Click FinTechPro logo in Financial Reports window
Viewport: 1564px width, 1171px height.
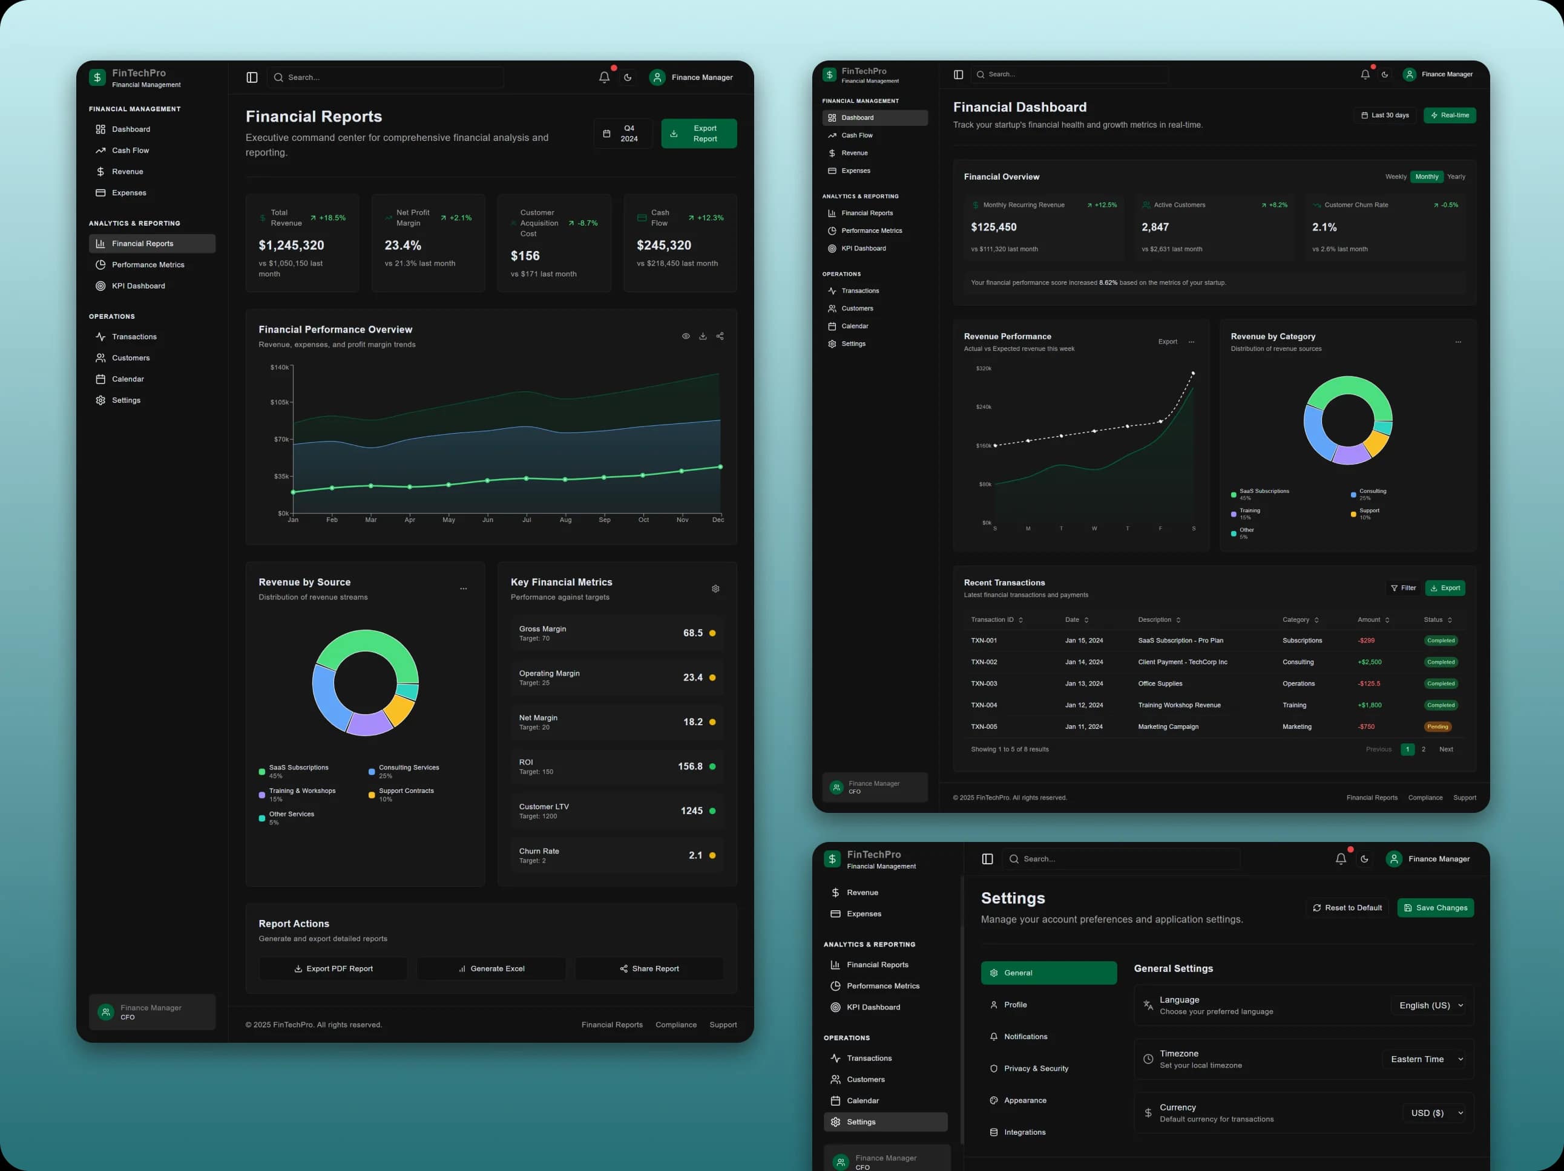[x=97, y=77]
